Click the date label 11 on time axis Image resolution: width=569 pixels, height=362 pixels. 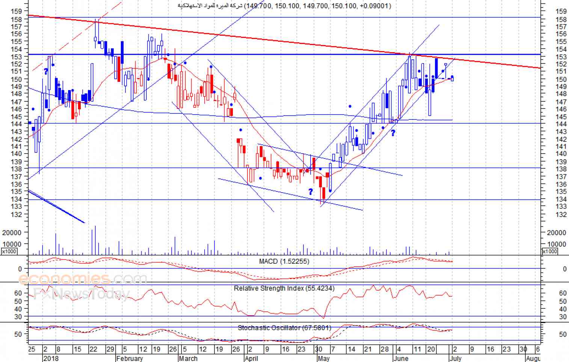point(417,349)
